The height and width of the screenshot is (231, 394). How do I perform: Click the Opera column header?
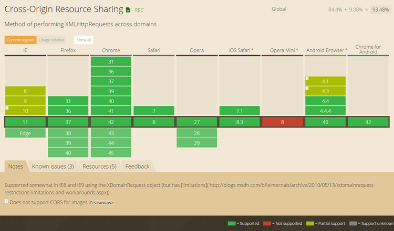click(x=197, y=50)
